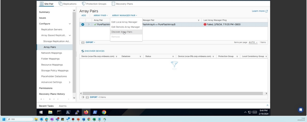Click Discover Devices button

coord(93,51)
